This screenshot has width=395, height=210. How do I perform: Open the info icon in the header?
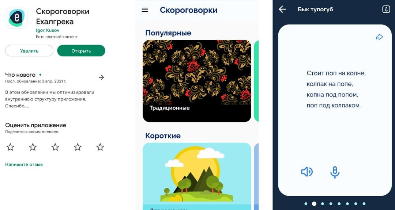point(386,9)
